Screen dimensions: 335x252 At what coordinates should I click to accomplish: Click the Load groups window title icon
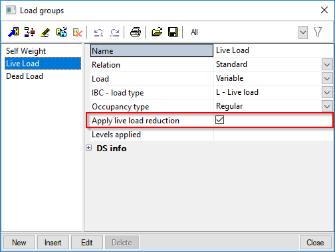click(x=11, y=10)
